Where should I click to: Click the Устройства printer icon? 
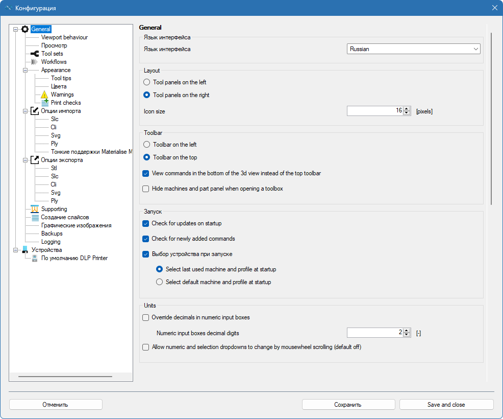click(x=25, y=250)
